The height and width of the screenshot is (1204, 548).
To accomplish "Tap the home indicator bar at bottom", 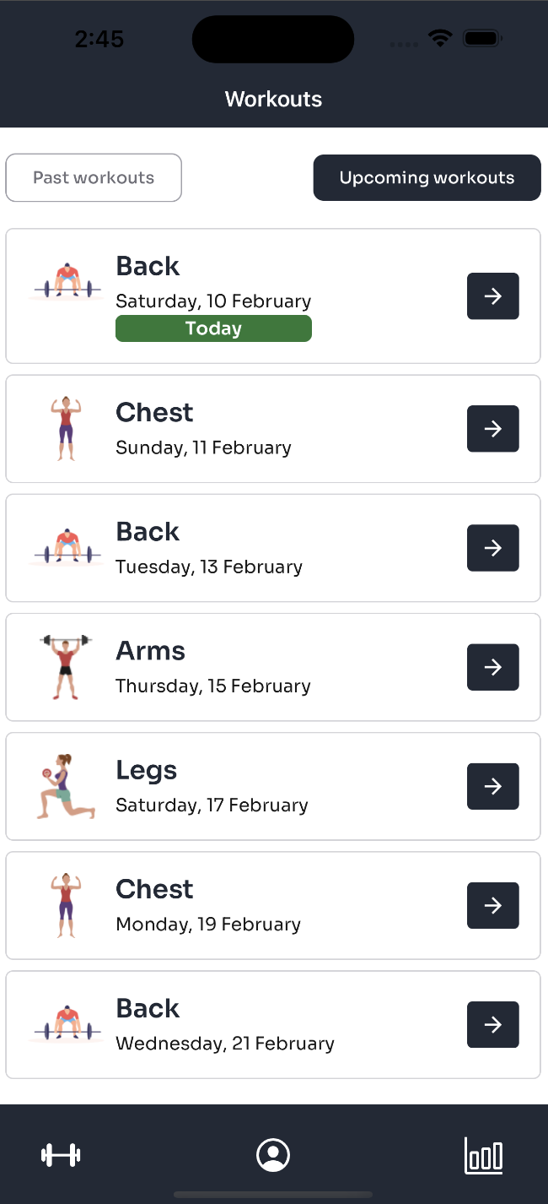I will pyautogui.click(x=273, y=1192).
